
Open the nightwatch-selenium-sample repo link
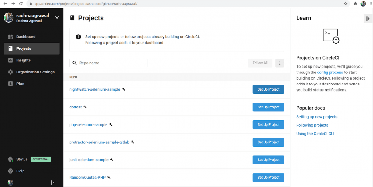point(95,89)
